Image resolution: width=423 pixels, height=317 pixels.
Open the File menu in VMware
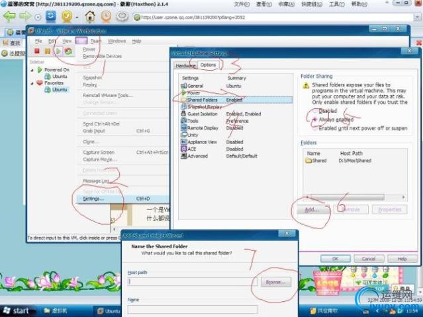[38, 41]
